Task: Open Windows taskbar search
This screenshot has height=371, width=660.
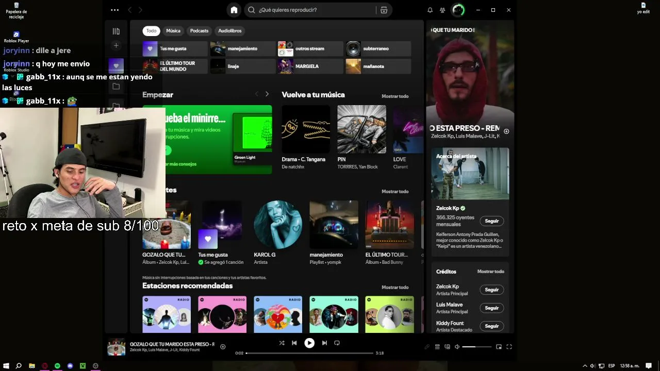Action: 19,366
